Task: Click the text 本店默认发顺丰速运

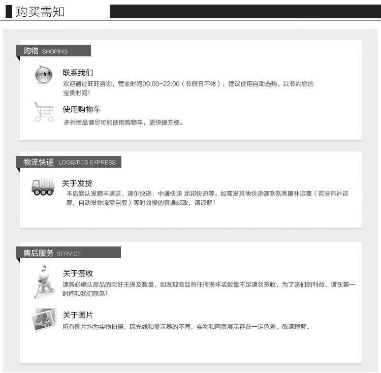Action: click(x=94, y=194)
